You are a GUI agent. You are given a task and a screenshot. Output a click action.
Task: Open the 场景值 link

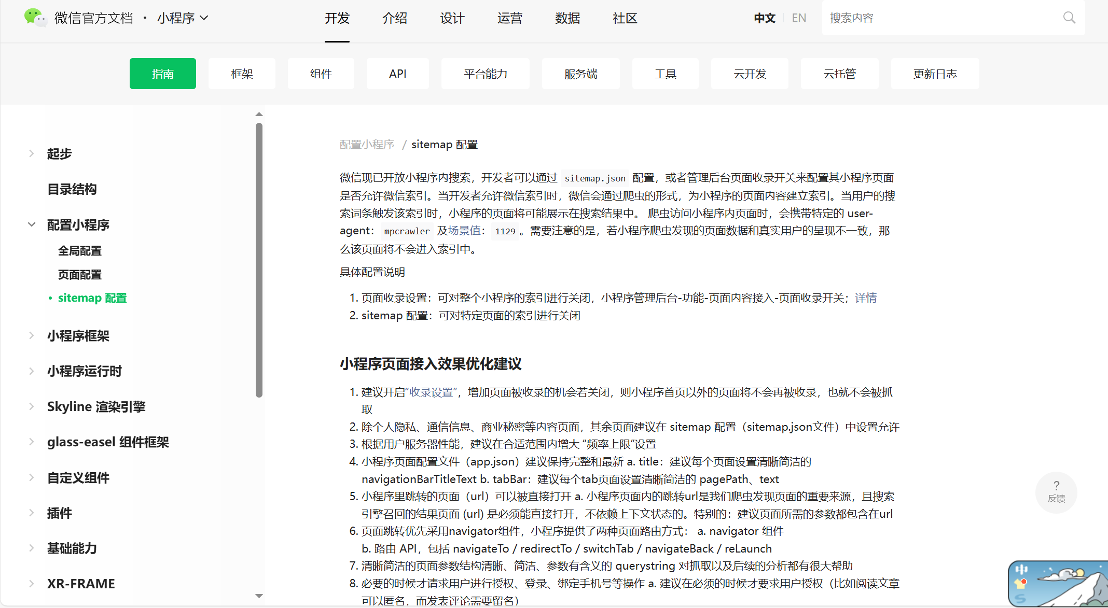[464, 231]
